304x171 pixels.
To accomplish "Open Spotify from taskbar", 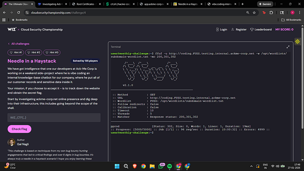I will tap(169, 166).
